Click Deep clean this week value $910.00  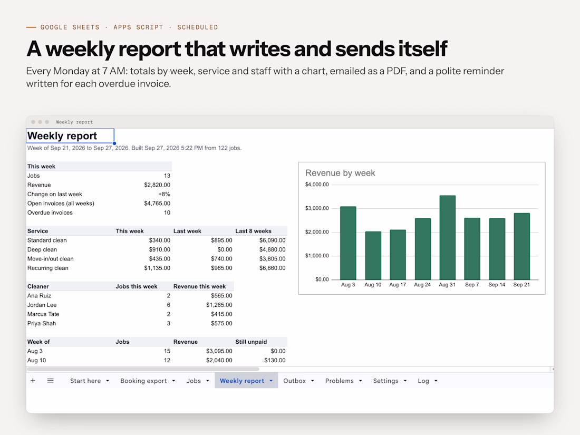159,250
